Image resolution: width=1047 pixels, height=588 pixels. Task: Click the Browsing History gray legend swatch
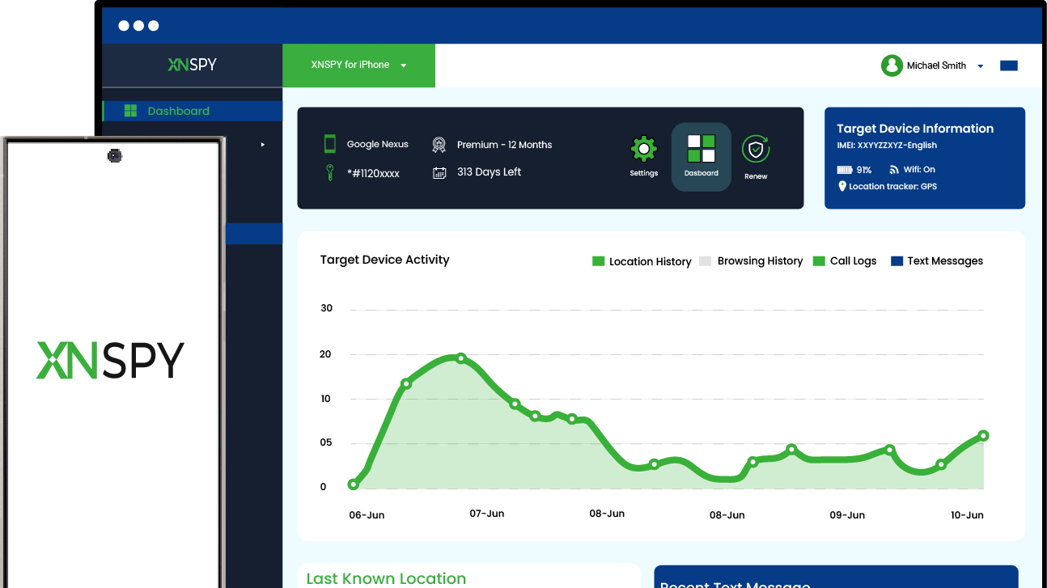[705, 261]
